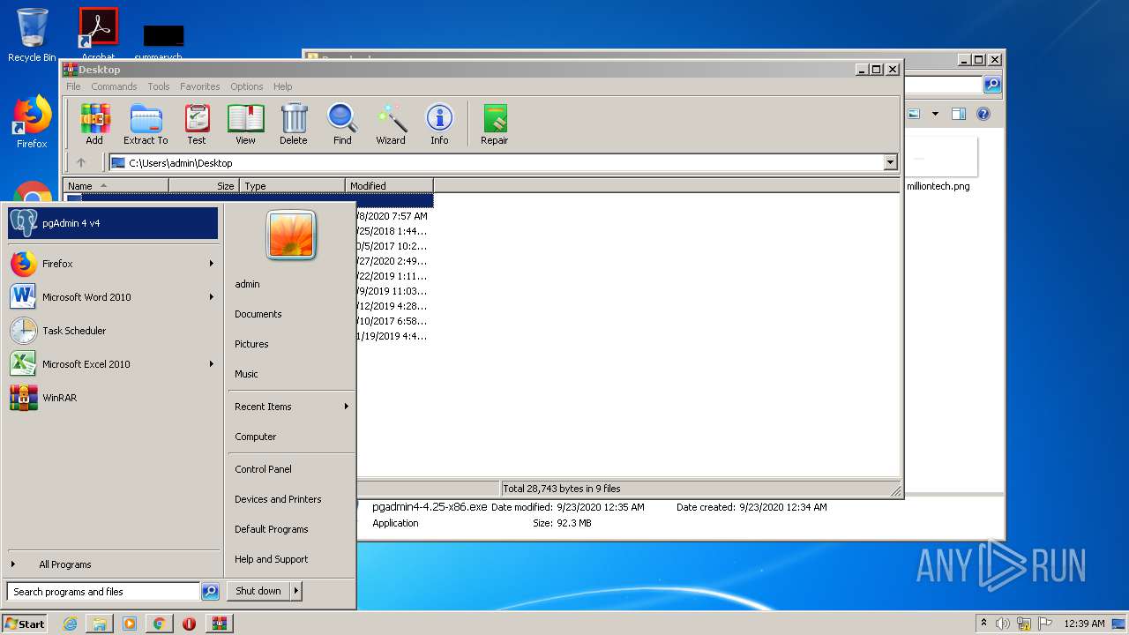Open the Info toolbar icon
The image size is (1129, 635).
(439, 124)
